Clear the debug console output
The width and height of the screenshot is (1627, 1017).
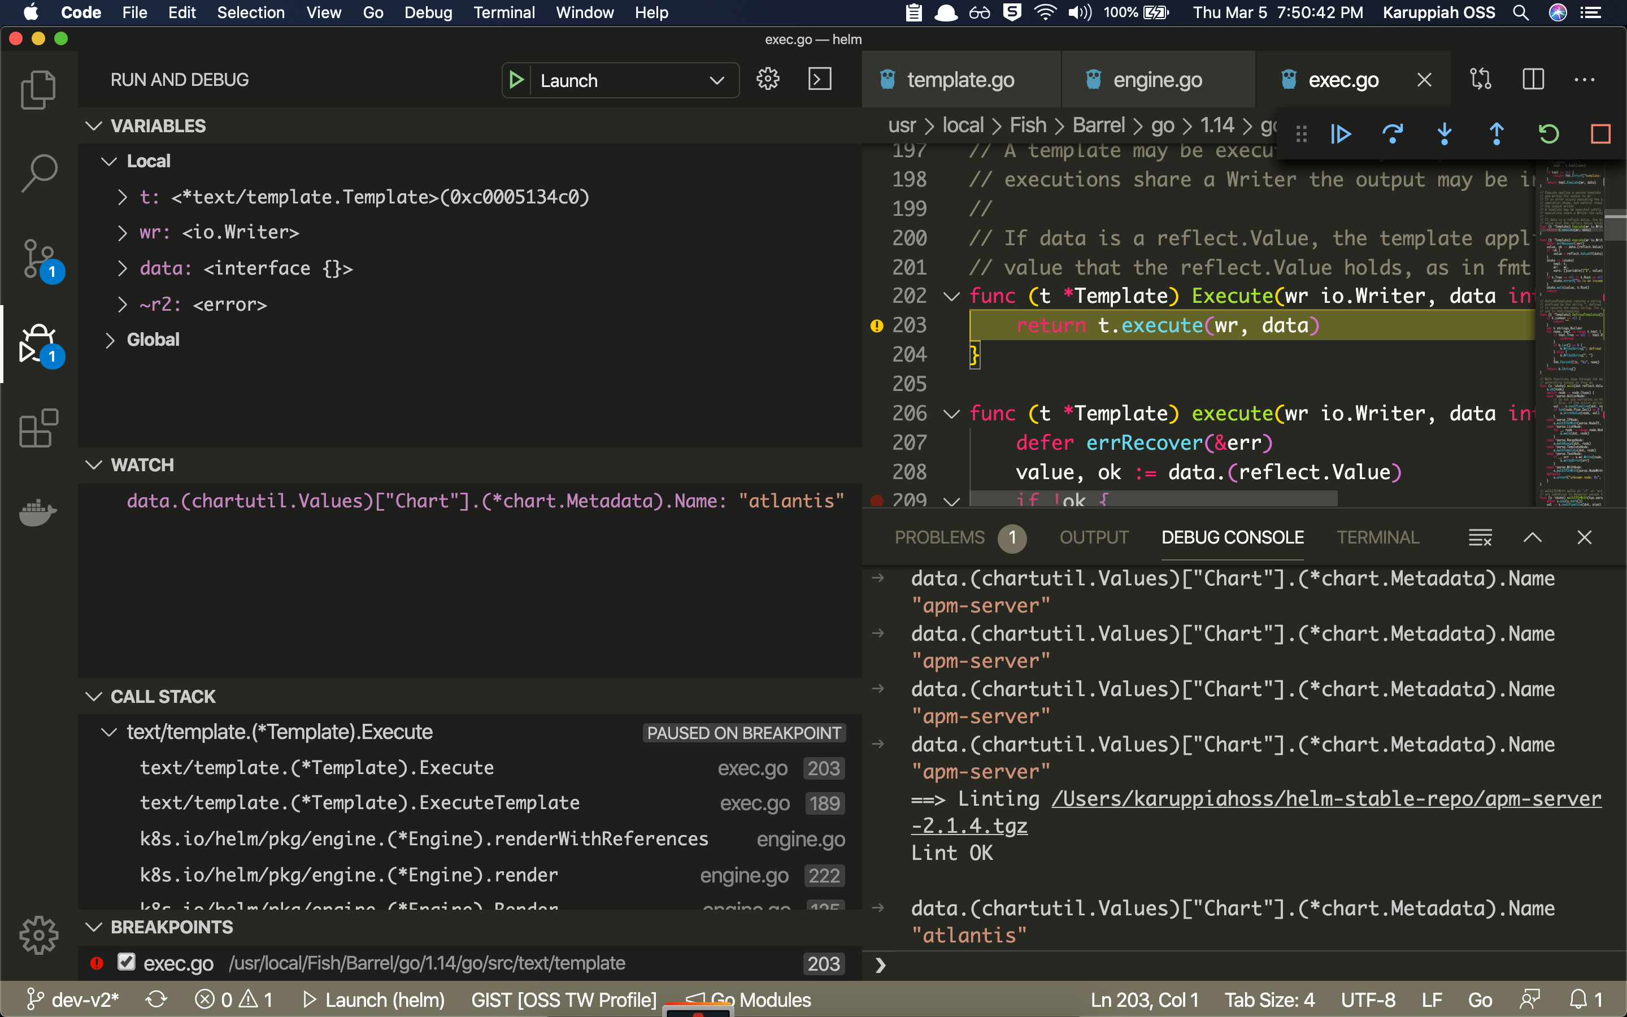point(1480,537)
